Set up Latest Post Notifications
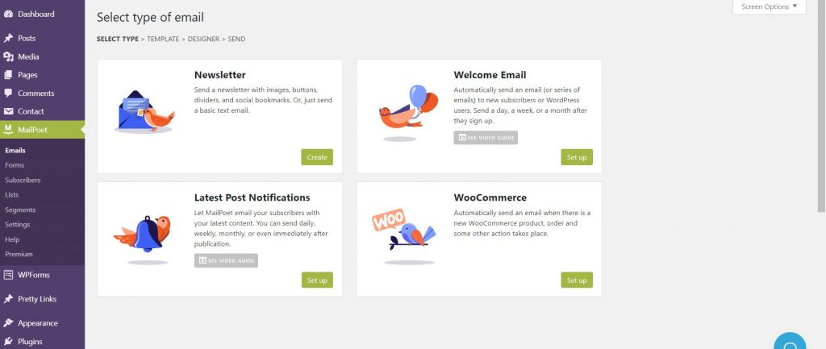The image size is (826, 349). pos(317,280)
